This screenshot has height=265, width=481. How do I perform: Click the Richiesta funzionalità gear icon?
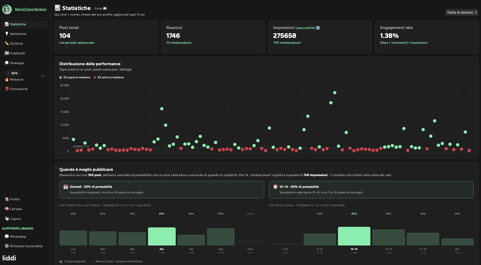coord(7,246)
